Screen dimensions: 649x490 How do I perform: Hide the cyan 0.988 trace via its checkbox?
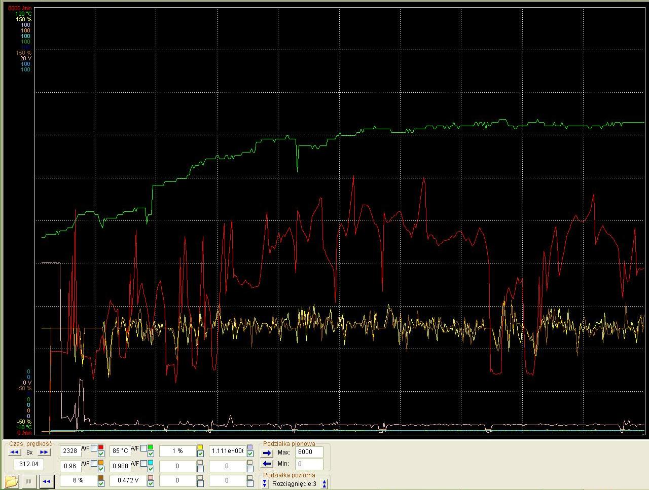151,469
